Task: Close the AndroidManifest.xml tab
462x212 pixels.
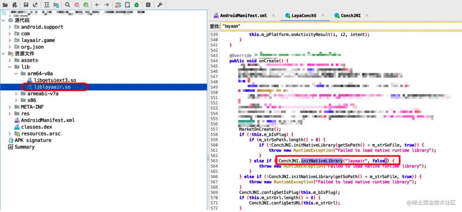Action: 273,16
